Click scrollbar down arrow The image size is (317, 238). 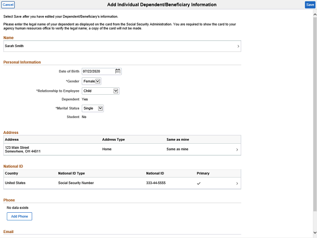pos(315,233)
